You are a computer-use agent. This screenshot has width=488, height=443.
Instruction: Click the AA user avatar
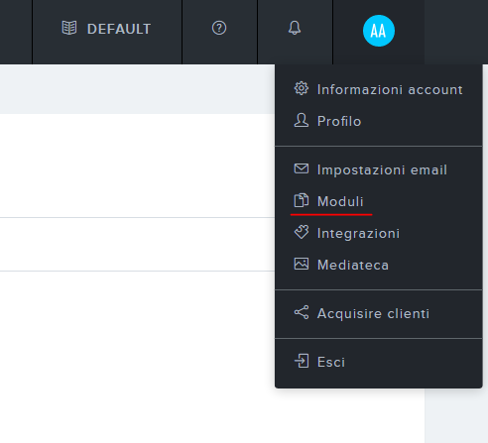tap(379, 31)
